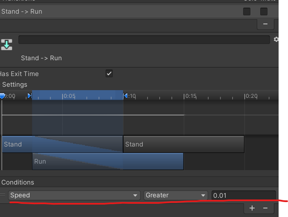Screen dimensions: 288x217
Task: Open the Speed parameter dropdown
Action: pos(74,195)
